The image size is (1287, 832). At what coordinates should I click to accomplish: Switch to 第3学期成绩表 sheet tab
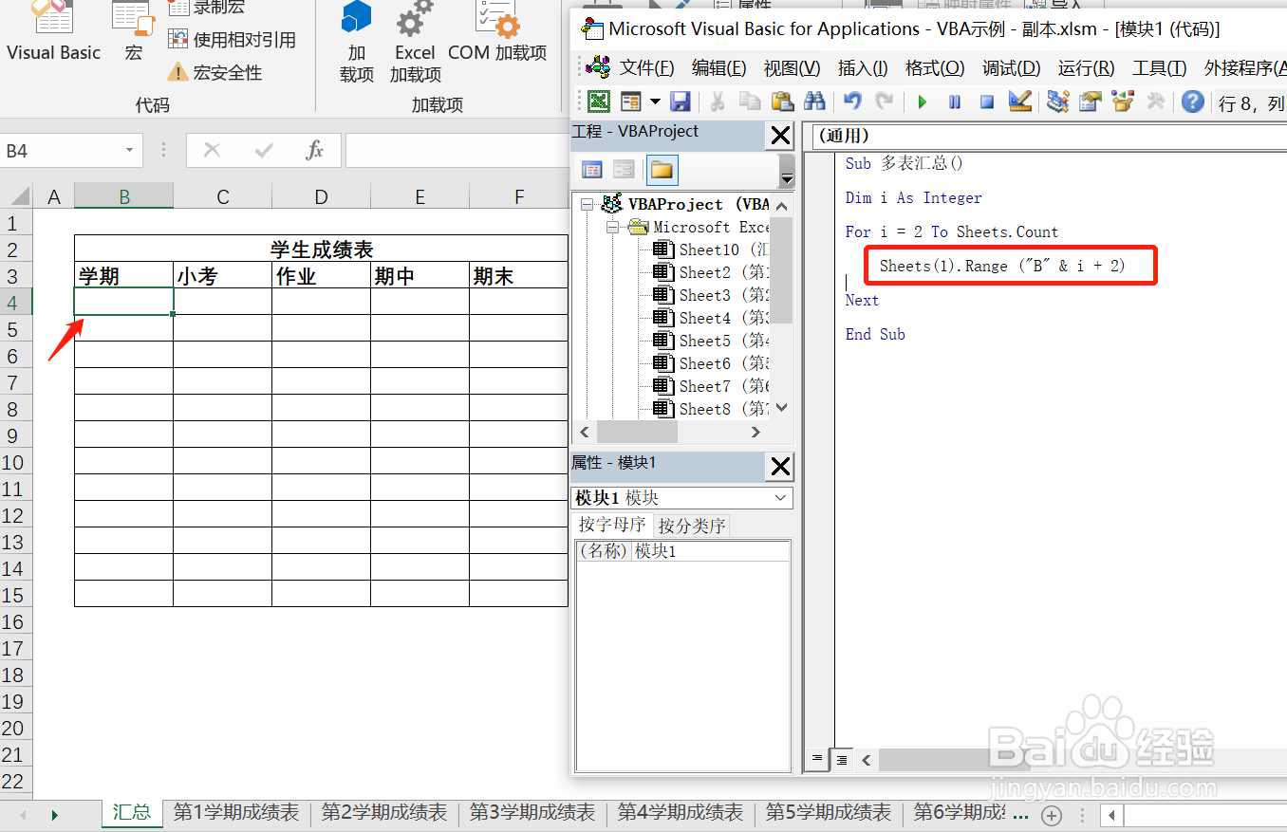pos(532,813)
